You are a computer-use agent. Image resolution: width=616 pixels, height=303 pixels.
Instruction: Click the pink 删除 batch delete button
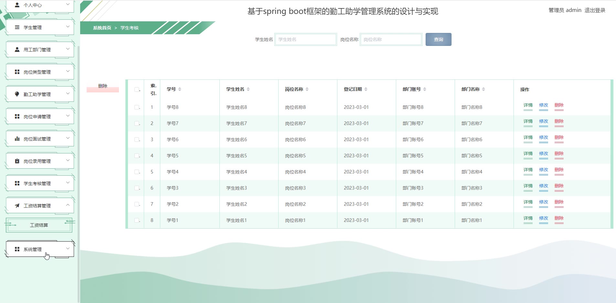103,87
